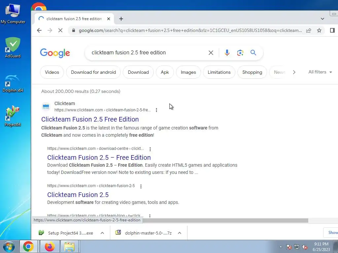Screen dimensions: 338x253
Task: Click the lock icon in the address bar
Action: coord(74,30)
